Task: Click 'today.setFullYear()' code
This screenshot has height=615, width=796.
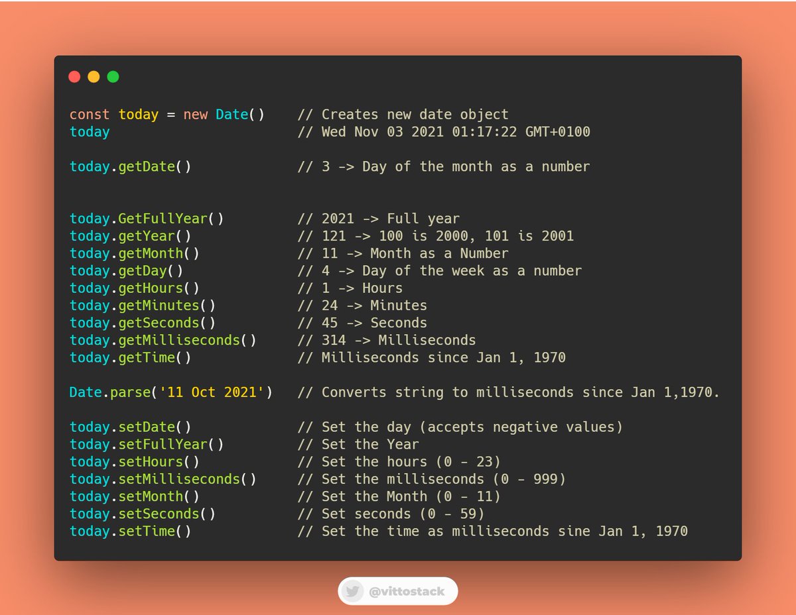Action: (x=147, y=444)
